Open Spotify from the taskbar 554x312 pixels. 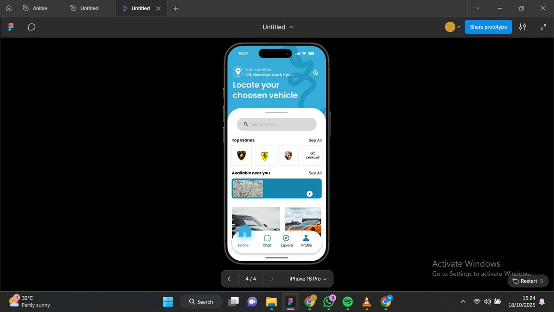(348, 301)
